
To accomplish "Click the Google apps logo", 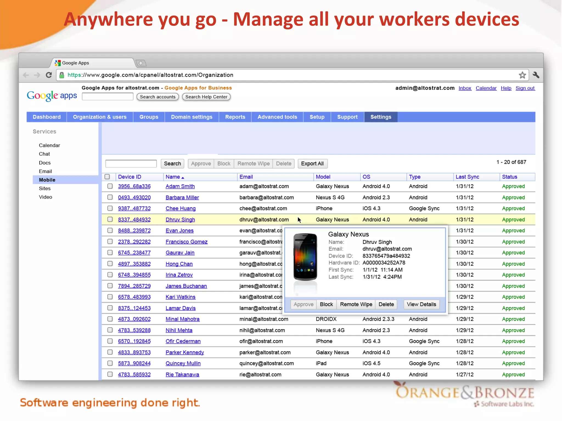I will (52, 96).
